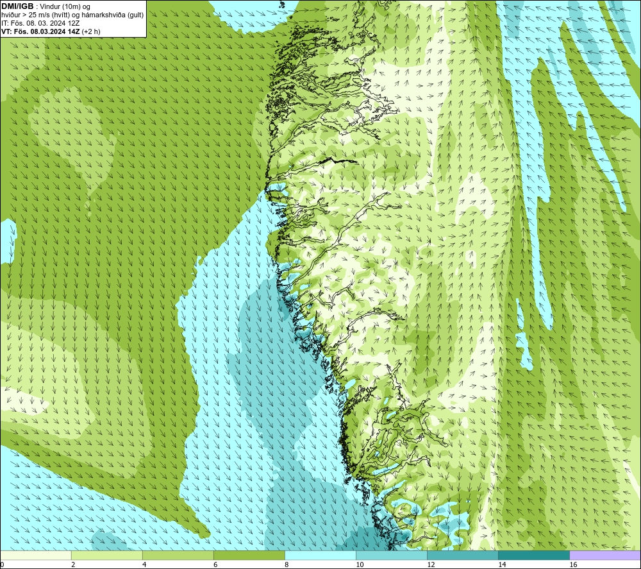Click the '4' scale label
This screenshot has width=641, height=569.
[x=144, y=565]
